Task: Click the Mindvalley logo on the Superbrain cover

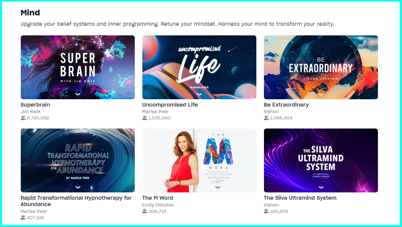Action: click(x=78, y=94)
